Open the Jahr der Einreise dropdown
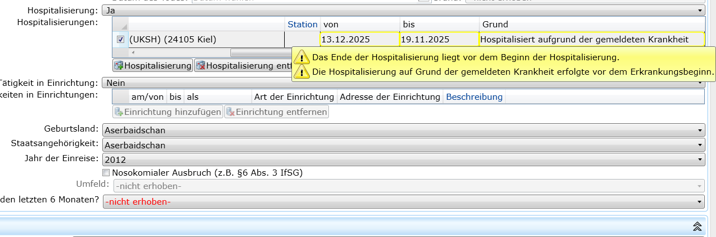This screenshot has width=716, height=237. [403, 159]
